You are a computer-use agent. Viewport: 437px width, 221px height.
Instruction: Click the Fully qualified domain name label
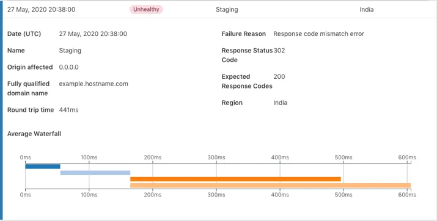tap(29, 89)
